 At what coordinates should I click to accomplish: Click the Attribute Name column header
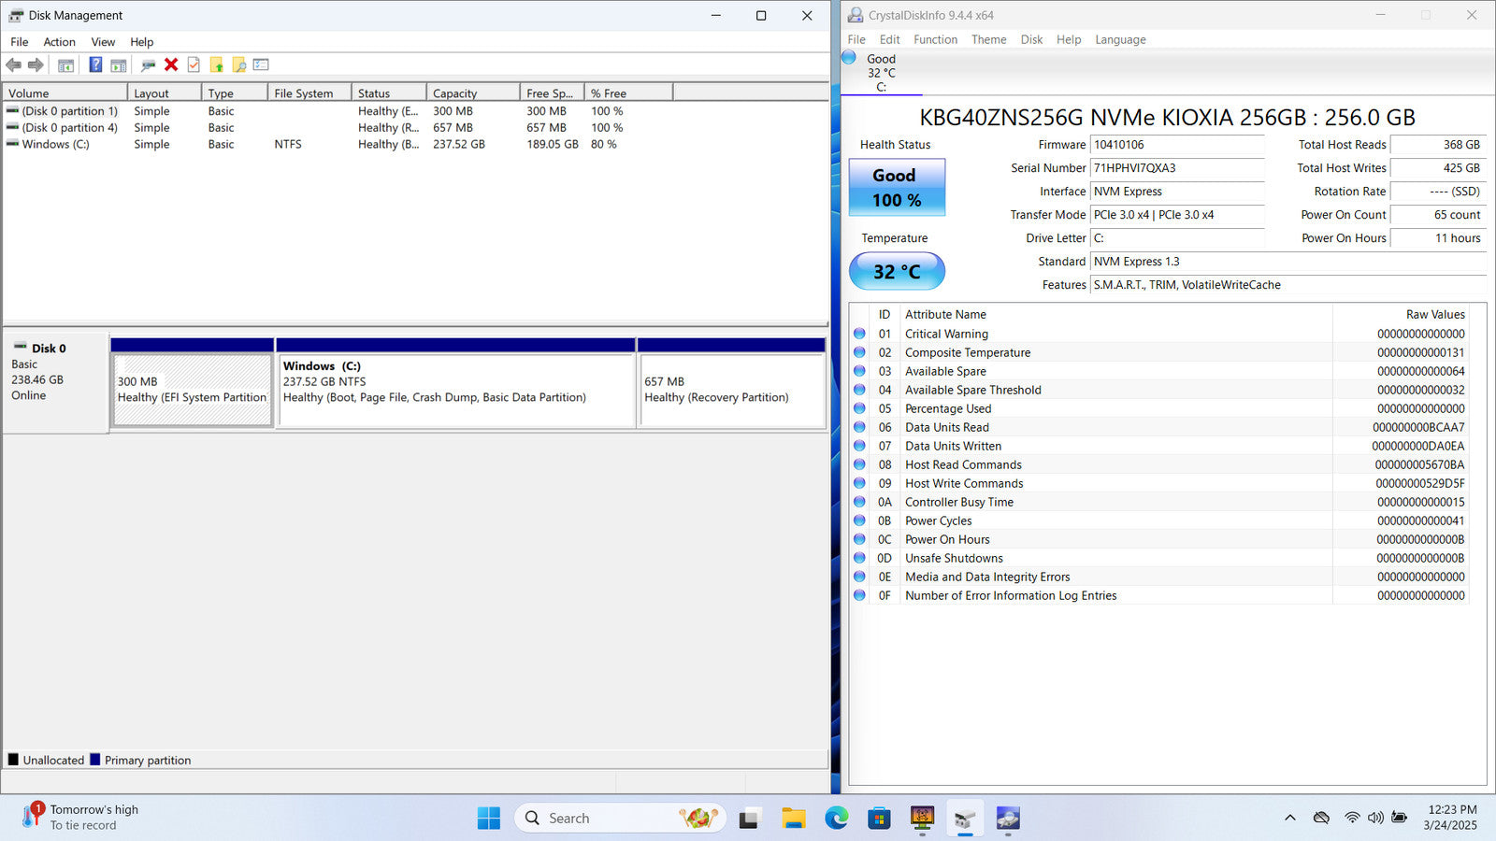click(x=1116, y=314)
